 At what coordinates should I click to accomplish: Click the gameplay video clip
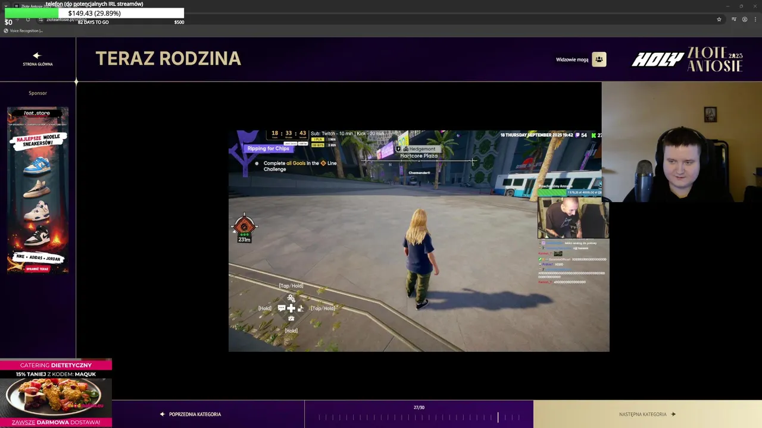pyautogui.click(x=419, y=241)
